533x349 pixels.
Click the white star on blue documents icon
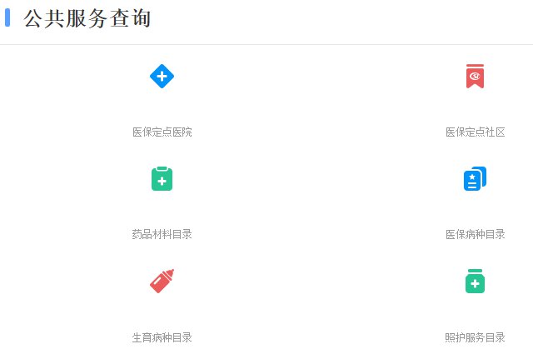(x=472, y=177)
